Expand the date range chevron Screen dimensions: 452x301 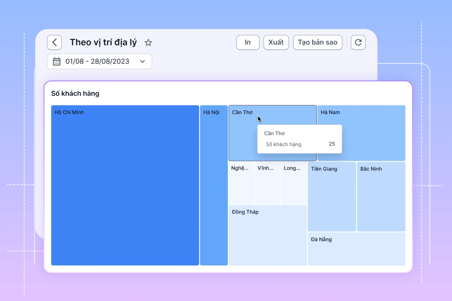click(142, 61)
